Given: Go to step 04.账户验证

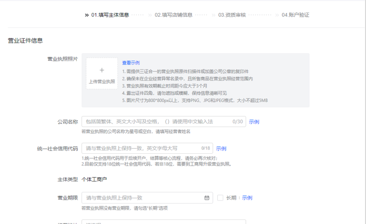Looking at the screenshot, I should pos(295,15).
